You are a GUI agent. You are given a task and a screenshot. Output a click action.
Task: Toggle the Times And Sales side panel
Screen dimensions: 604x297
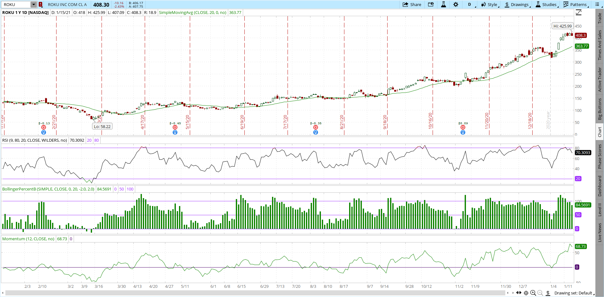tap(600, 45)
